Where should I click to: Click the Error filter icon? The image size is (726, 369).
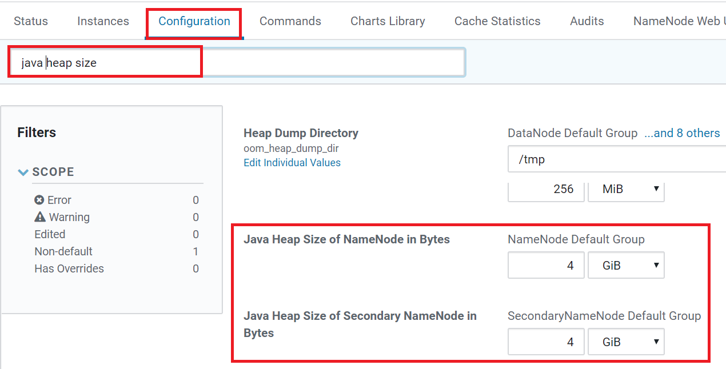click(39, 200)
